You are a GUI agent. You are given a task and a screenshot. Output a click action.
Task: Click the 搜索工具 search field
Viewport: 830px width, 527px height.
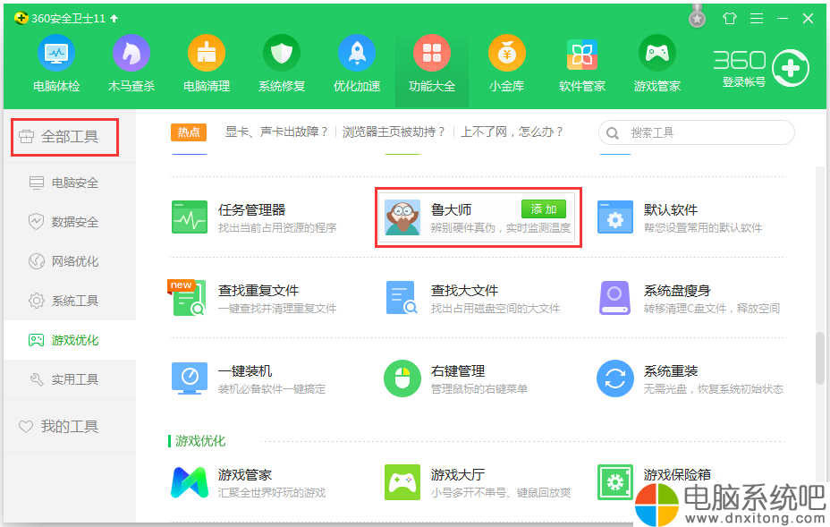point(697,132)
